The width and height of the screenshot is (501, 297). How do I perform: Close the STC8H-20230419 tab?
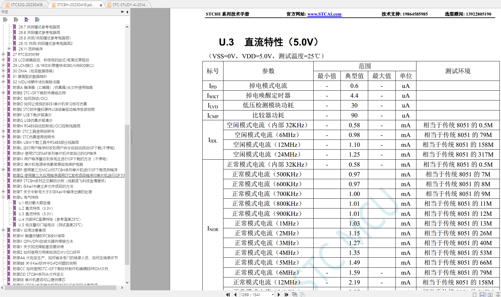pos(101,5)
